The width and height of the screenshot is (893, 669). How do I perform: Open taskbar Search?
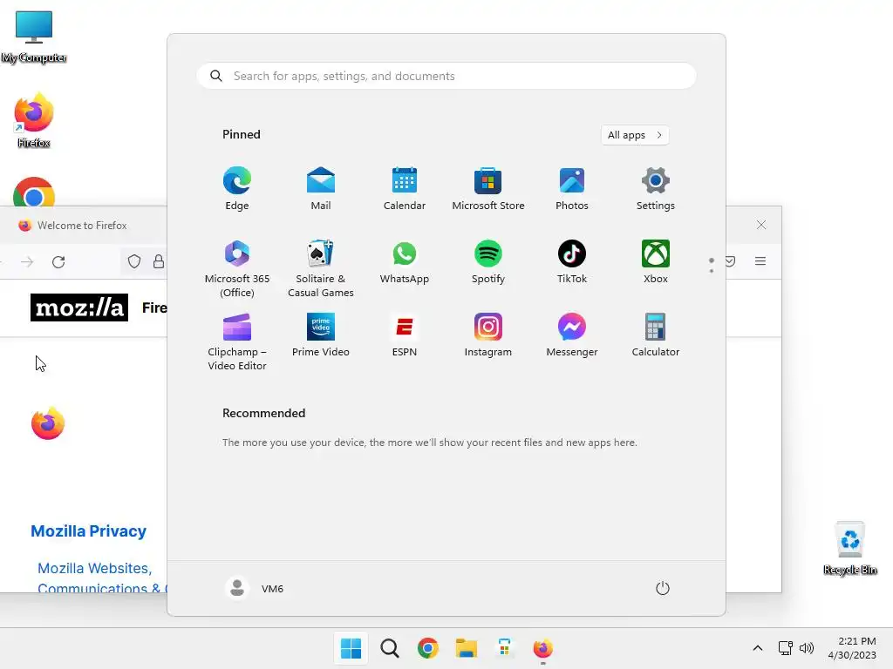tap(390, 648)
